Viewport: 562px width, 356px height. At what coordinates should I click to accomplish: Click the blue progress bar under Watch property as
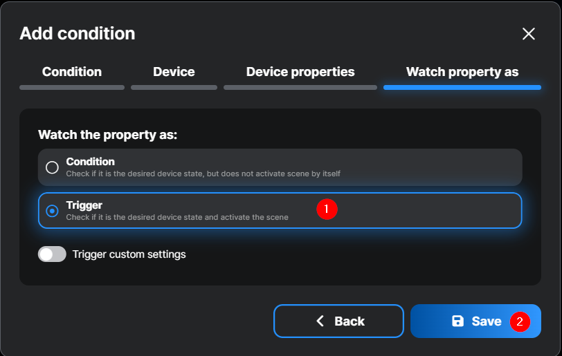[x=462, y=88]
